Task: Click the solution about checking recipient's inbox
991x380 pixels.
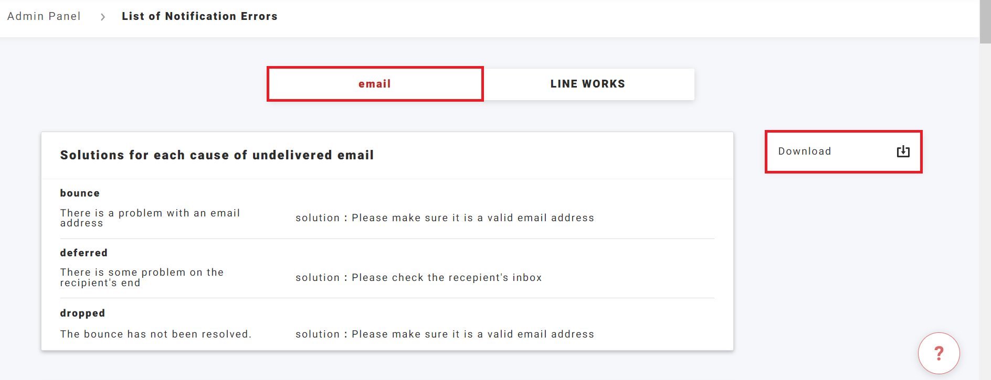Action: pyautogui.click(x=418, y=277)
